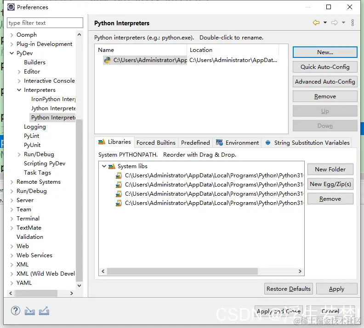Focus the type filter text field
This screenshot has height=328, width=364.
coord(45,23)
